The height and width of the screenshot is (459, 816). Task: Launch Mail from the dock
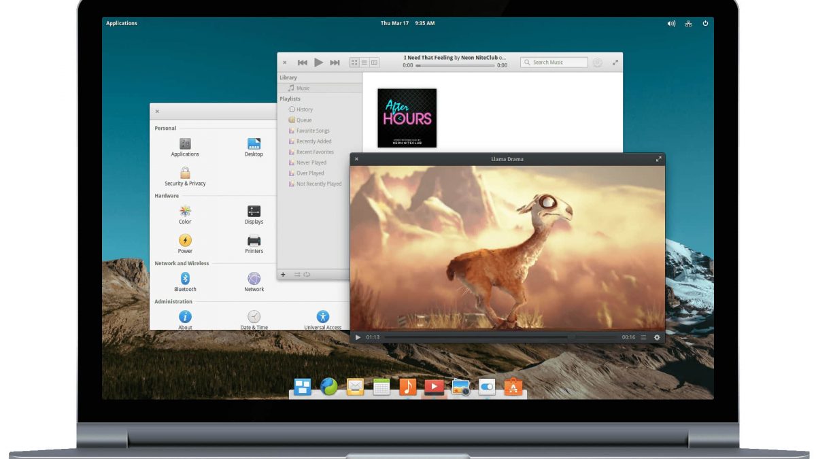click(x=355, y=387)
